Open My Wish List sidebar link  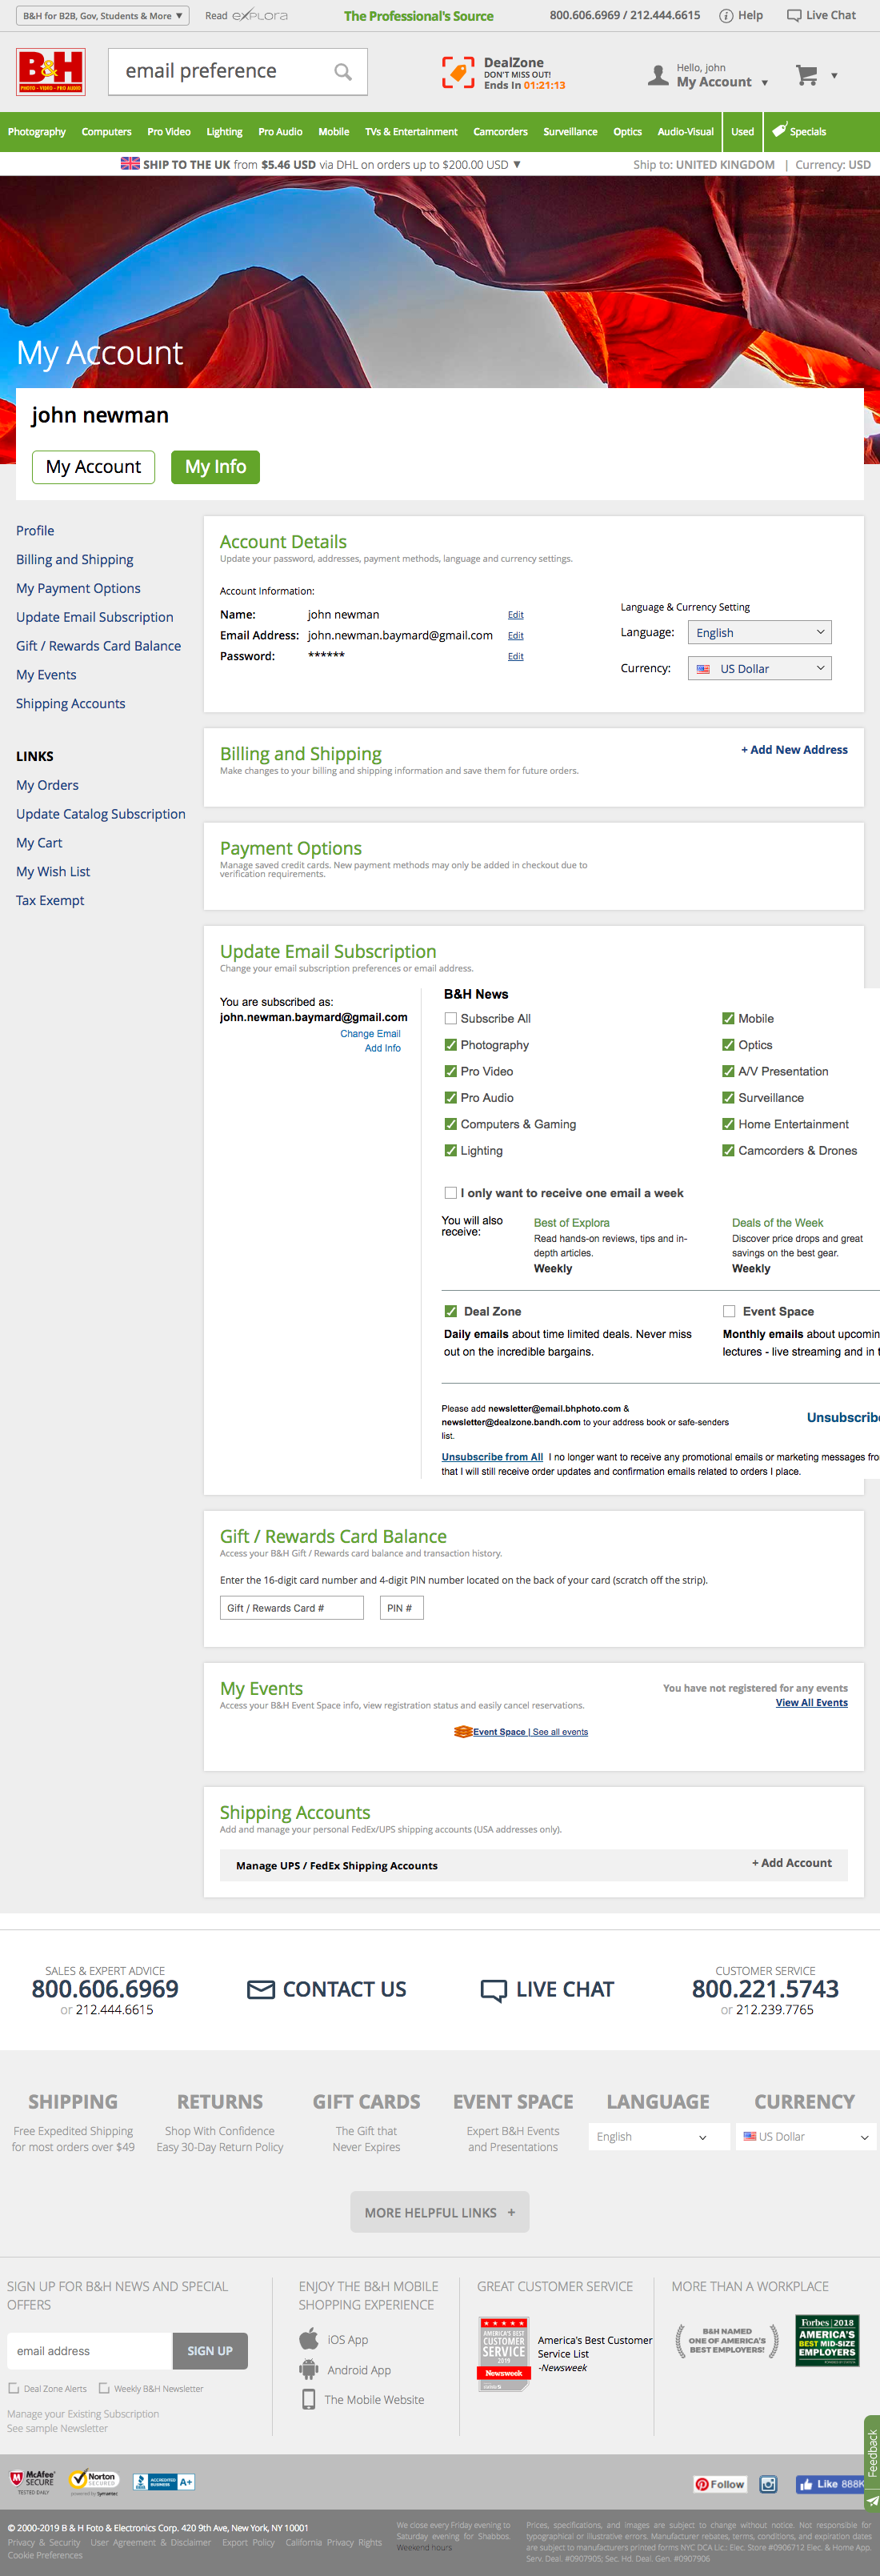point(53,872)
